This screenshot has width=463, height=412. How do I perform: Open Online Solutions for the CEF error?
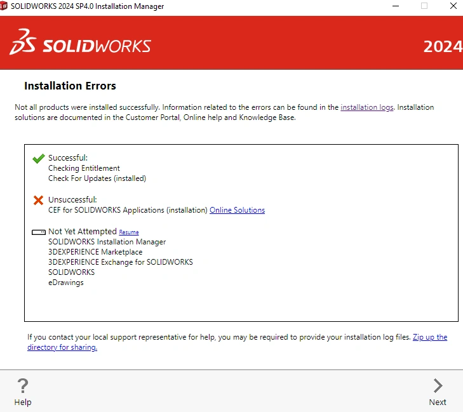click(x=237, y=210)
